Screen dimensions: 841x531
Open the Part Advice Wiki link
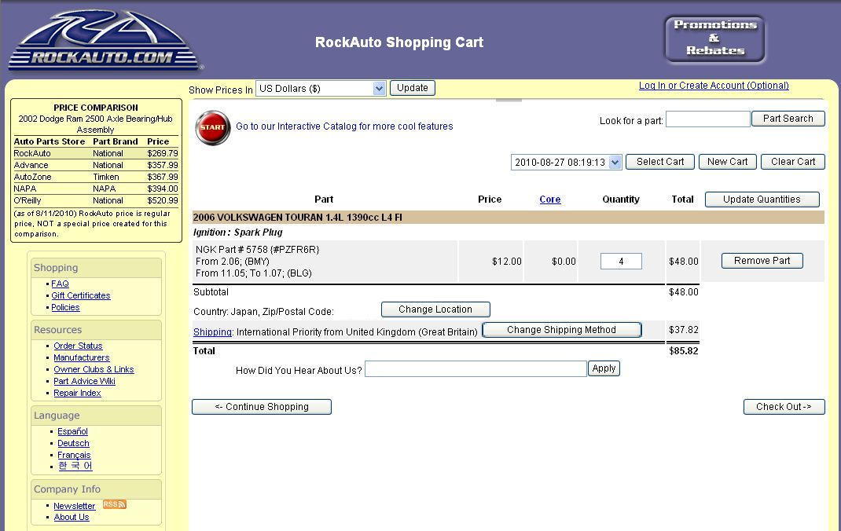(84, 382)
